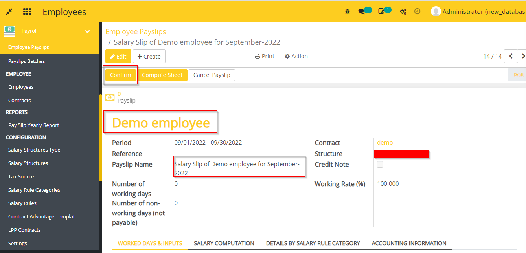526x253 pixels.
Task: Enable the Credit Note checkbox
Action: (380, 164)
